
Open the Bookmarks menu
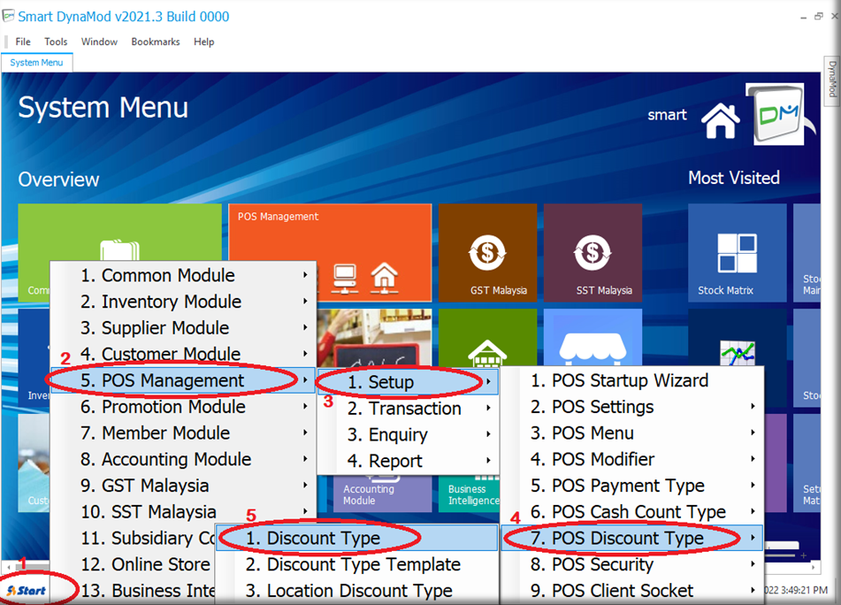(156, 42)
